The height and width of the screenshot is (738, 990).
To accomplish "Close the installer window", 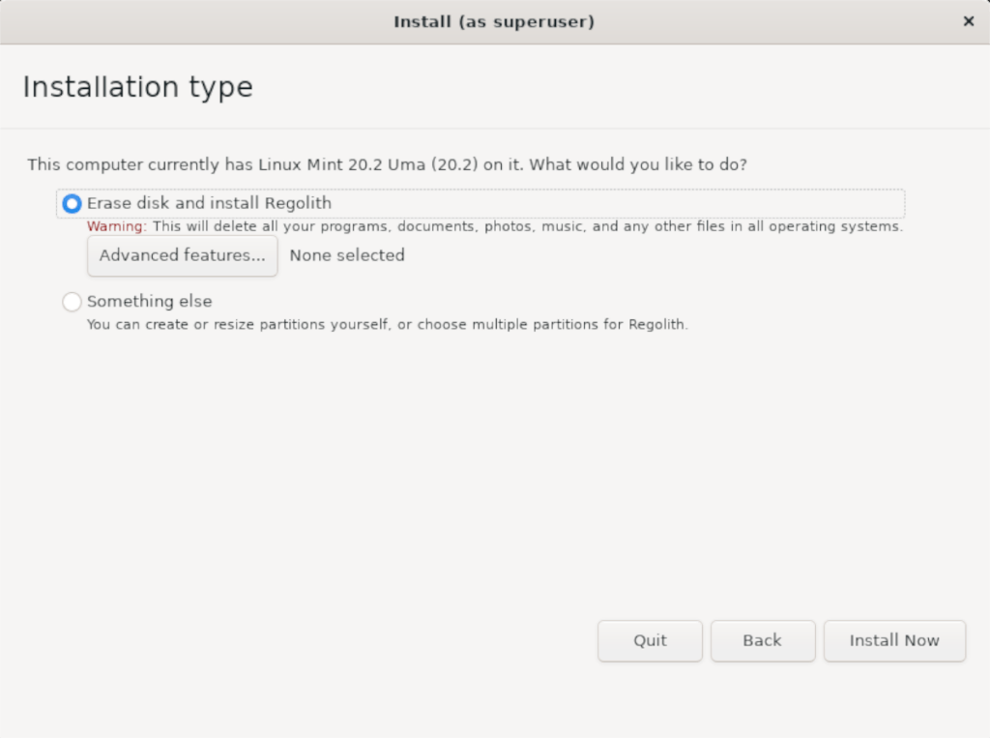I will coord(968,21).
